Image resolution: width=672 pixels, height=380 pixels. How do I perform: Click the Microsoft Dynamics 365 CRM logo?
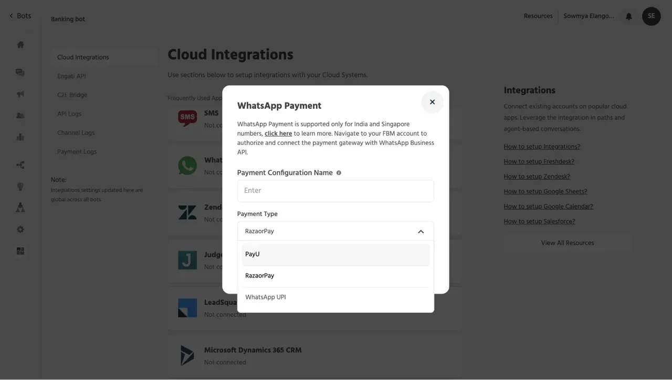click(x=187, y=356)
